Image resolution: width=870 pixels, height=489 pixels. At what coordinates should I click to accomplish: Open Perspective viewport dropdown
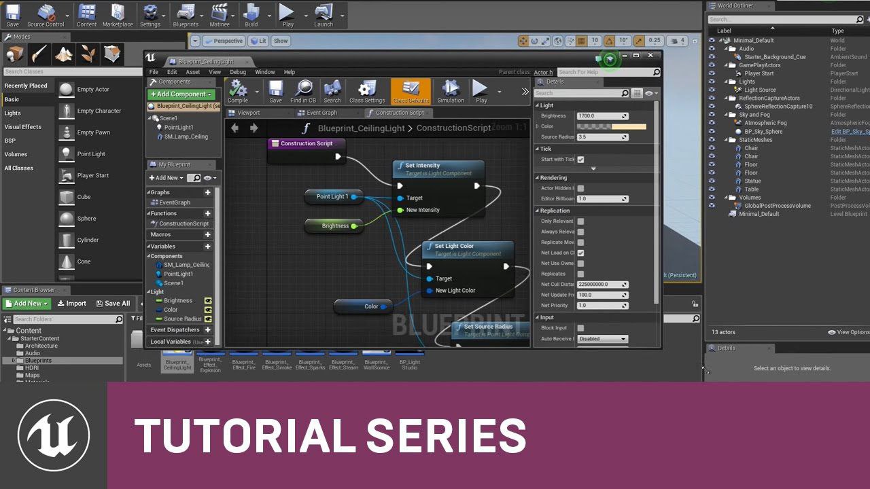pyautogui.click(x=224, y=41)
